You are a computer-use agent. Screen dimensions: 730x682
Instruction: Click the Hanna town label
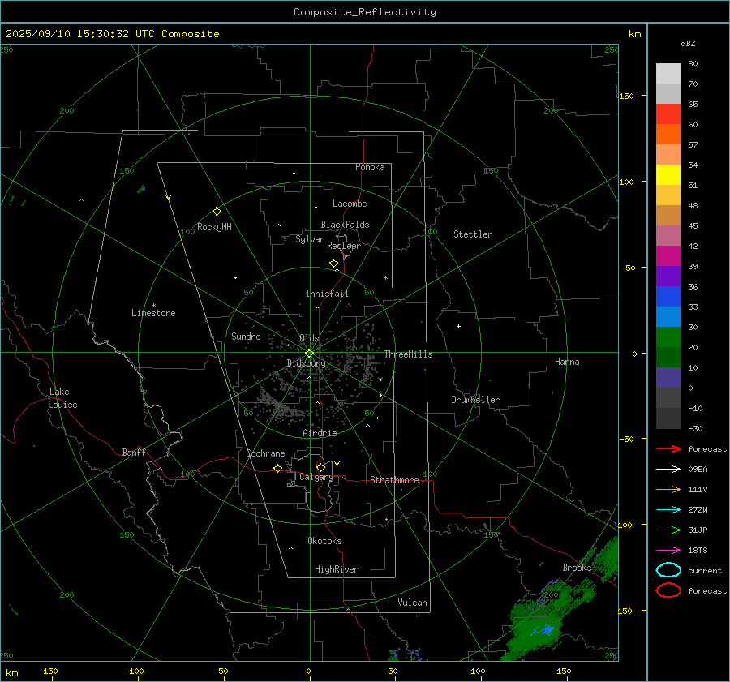[x=567, y=362]
